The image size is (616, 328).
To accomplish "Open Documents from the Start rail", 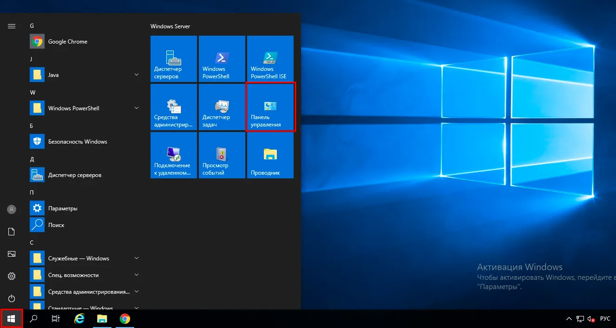I will (x=12, y=232).
